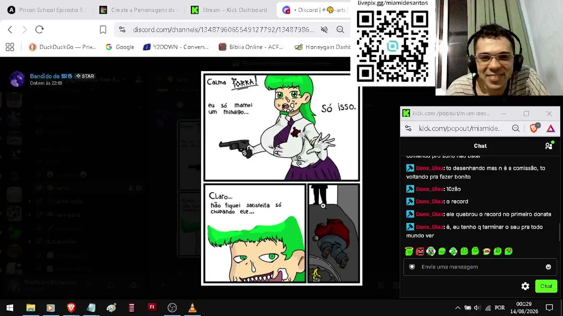Click Danx_Diaz on the '10zão' message

[429, 189]
